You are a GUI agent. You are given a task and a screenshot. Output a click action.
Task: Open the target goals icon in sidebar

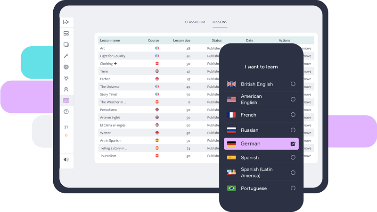66,67
